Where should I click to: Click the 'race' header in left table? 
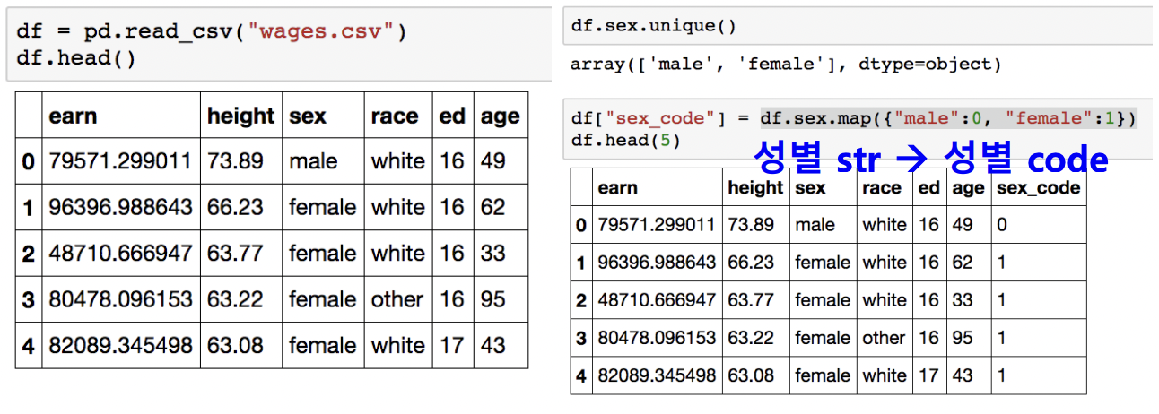pos(395,116)
